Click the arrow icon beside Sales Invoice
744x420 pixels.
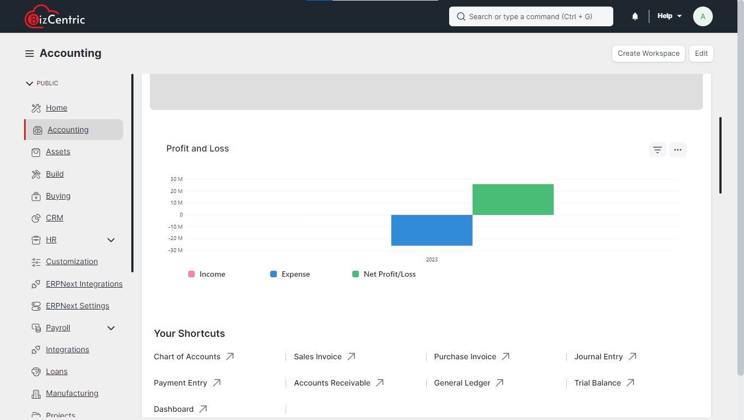(352, 357)
